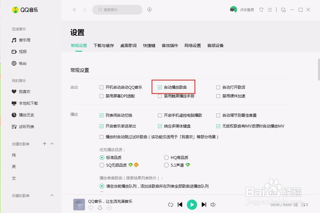
Task: Click the microphone voice search icon
Action: [149, 9]
